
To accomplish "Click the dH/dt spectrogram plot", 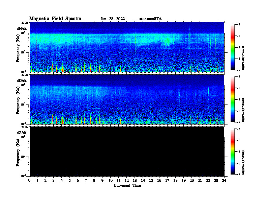I will tap(127, 47).
